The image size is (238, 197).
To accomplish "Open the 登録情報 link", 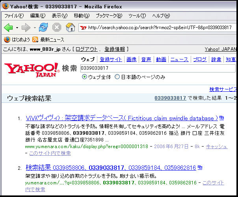I will pyautogui.click(x=115, y=49).
